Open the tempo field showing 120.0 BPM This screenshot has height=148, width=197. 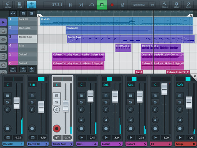138,5
